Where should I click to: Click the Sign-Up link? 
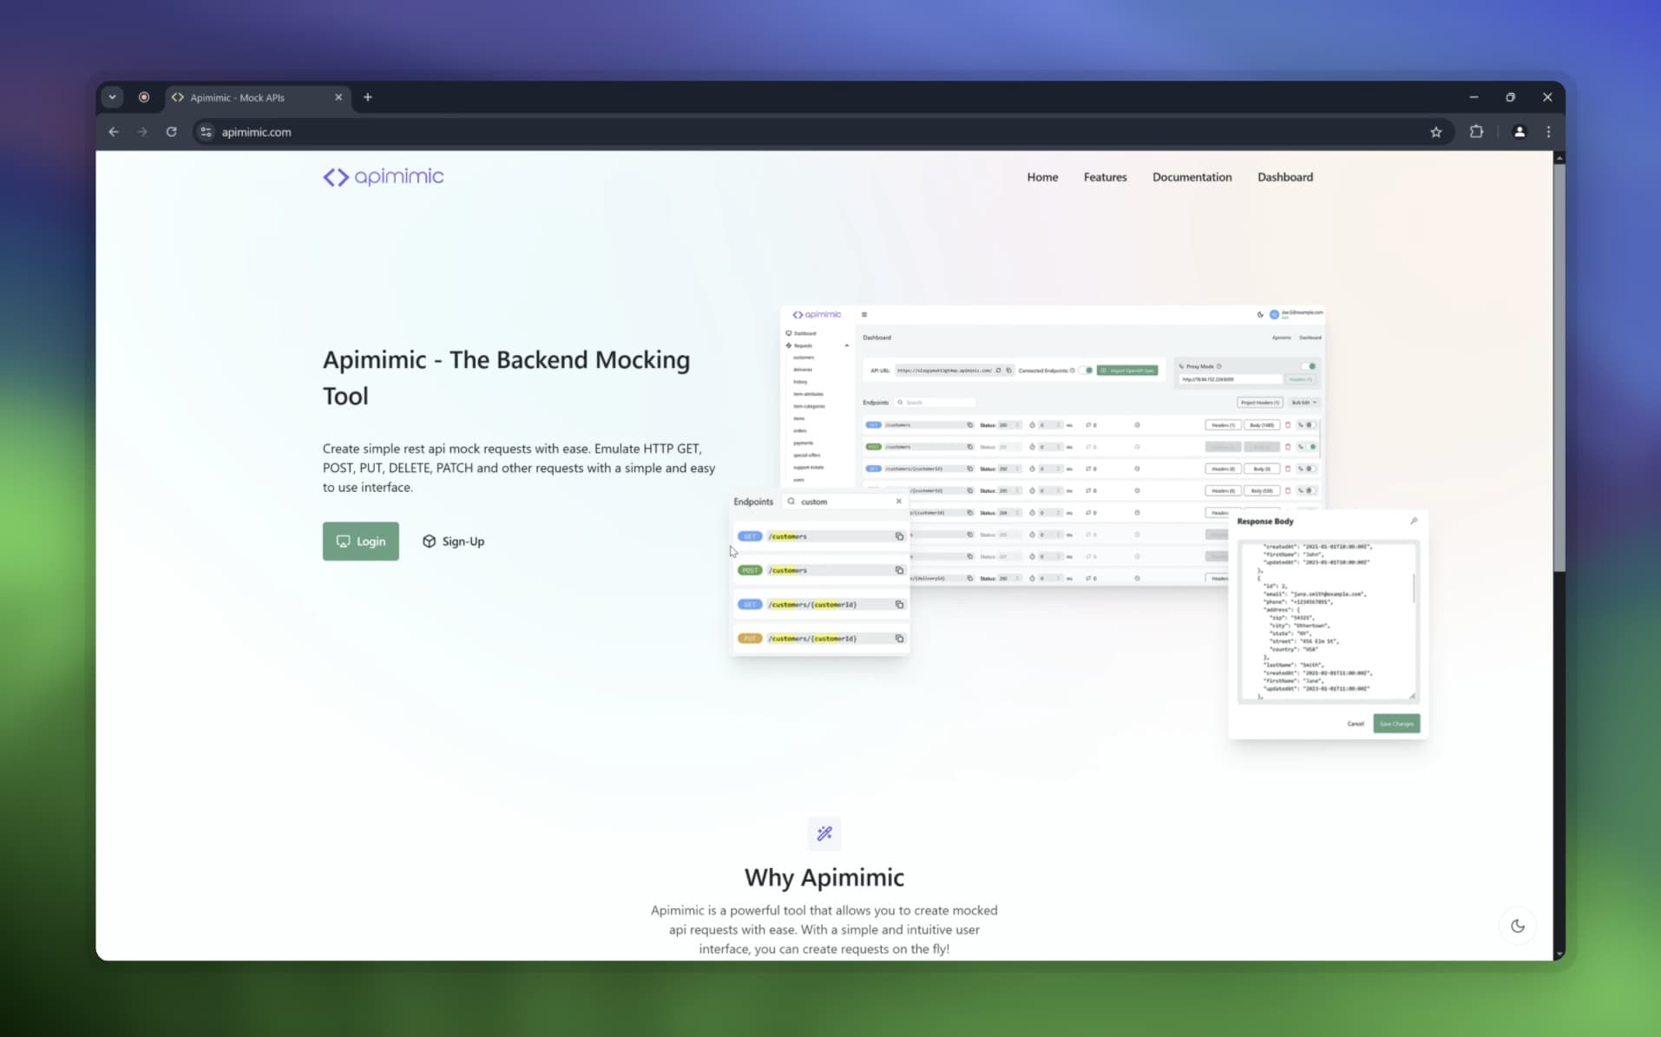tap(453, 541)
